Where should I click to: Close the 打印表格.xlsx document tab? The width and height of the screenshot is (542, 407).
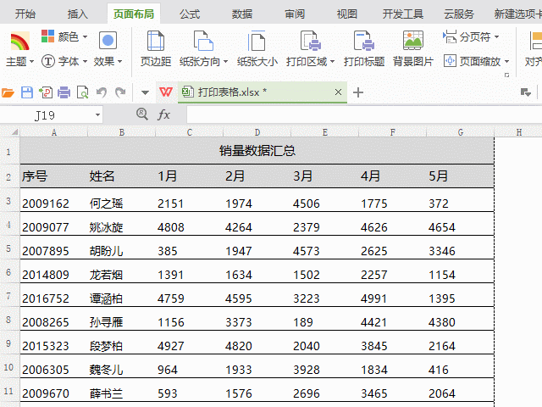coord(339,92)
